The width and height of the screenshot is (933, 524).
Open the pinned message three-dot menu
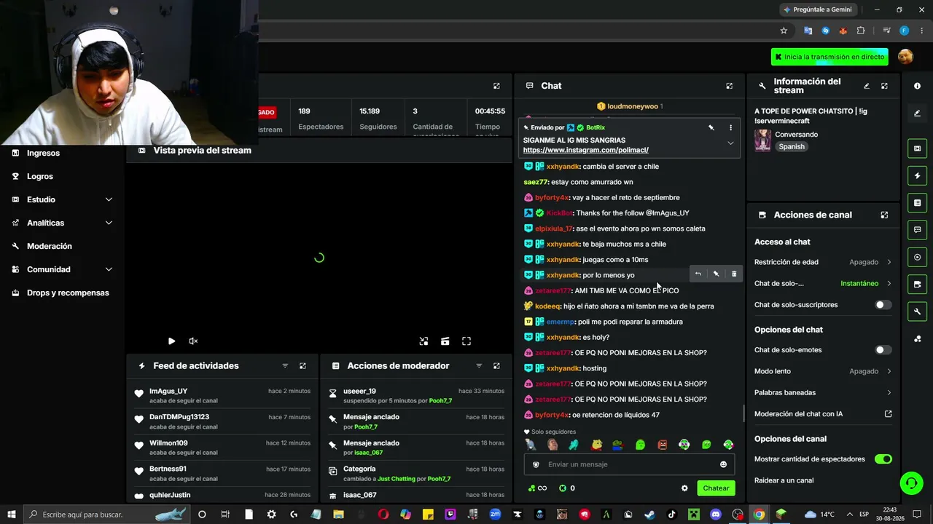730,127
